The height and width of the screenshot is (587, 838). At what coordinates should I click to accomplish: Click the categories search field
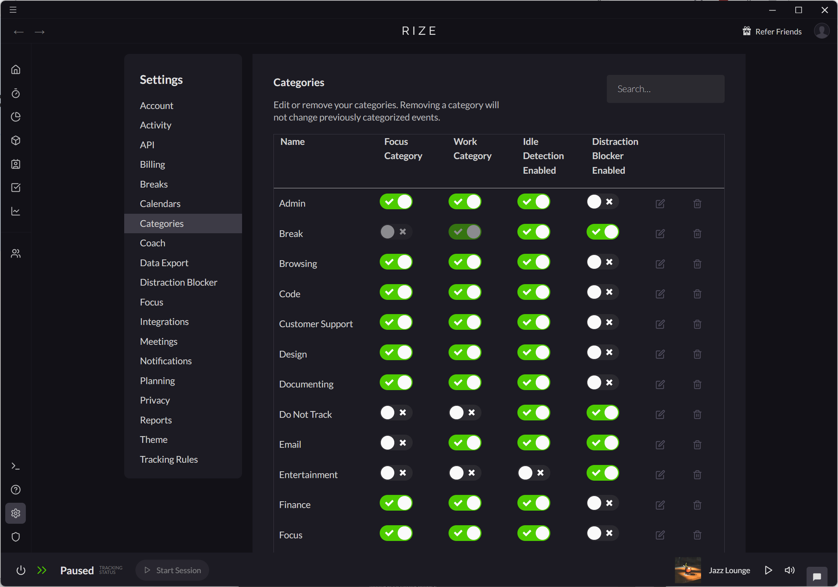[x=666, y=89]
